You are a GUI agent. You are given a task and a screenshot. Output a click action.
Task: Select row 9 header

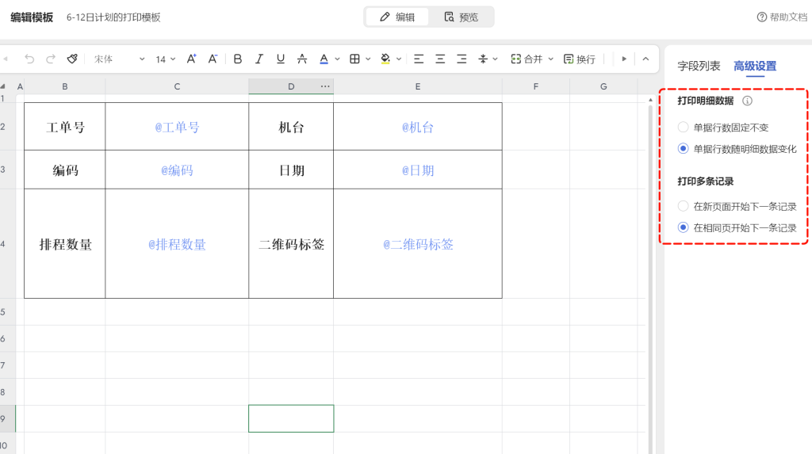(x=7, y=418)
